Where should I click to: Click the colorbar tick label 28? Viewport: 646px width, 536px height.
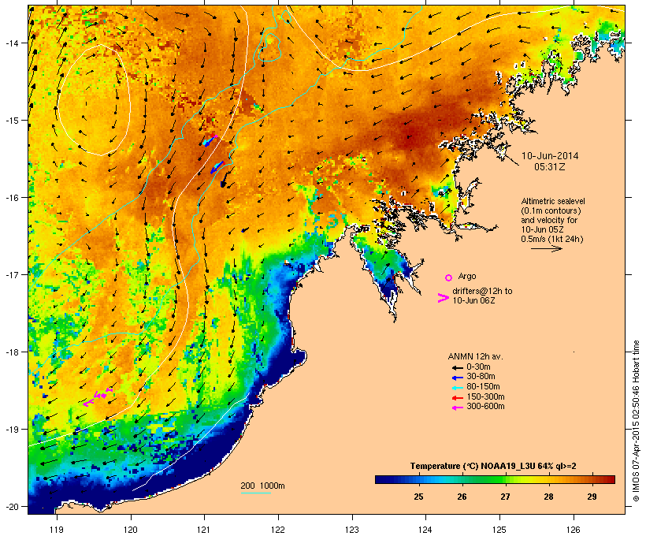548,497
